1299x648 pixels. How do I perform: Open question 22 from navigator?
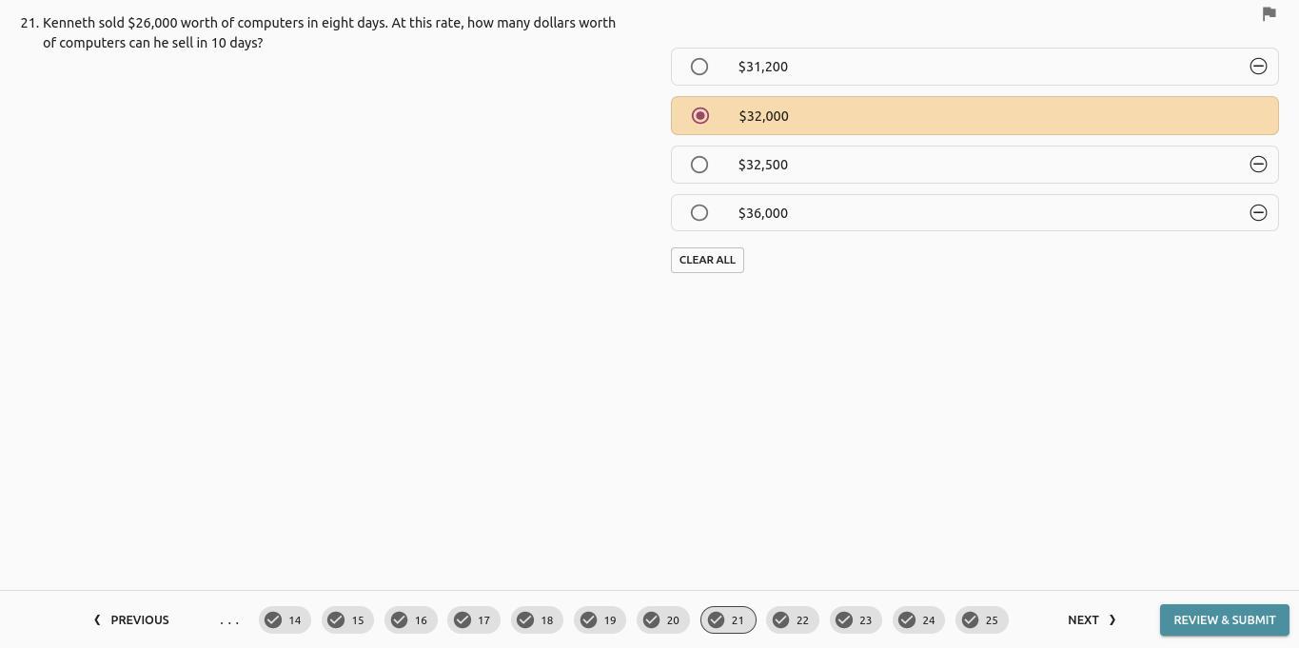792,620
